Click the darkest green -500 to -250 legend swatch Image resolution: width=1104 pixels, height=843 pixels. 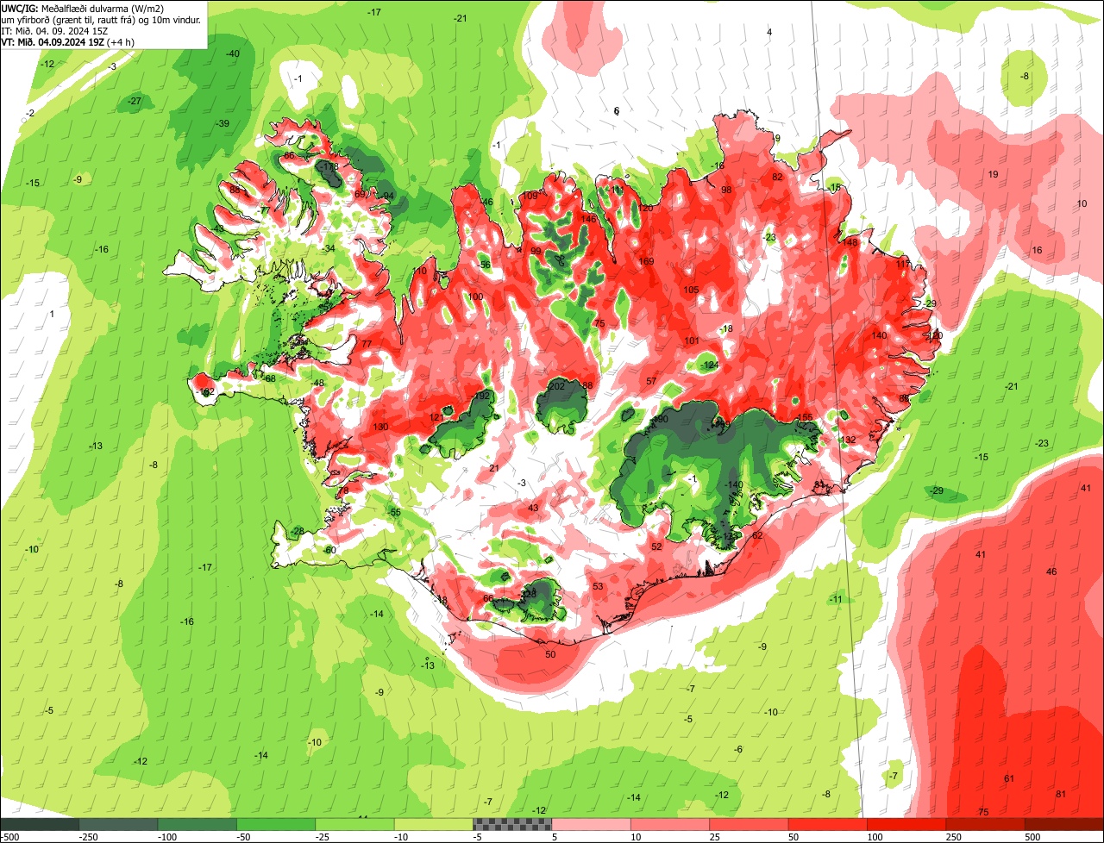[x=40, y=824]
